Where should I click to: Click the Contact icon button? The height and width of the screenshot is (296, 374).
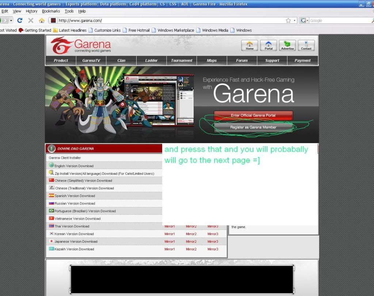point(306,45)
